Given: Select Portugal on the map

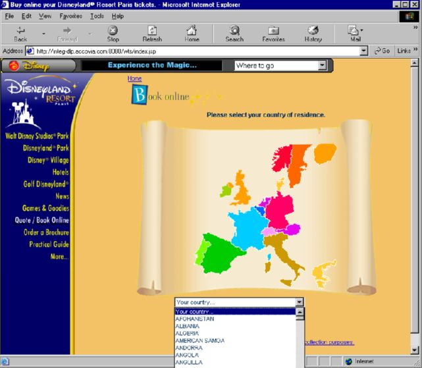Looking at the screenshot, I should (201, 251).
